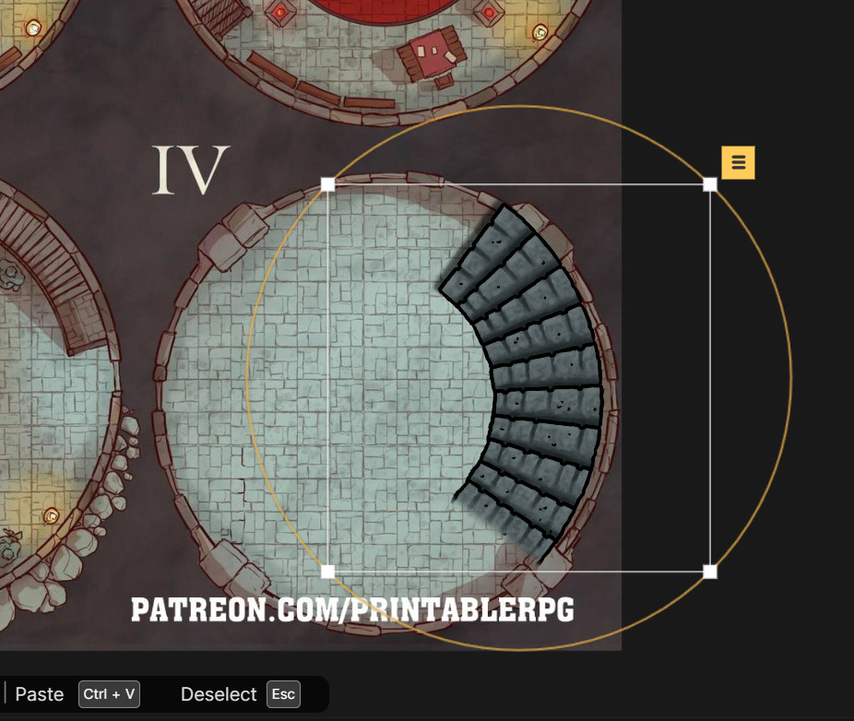Image resolution: width=854 pixels, height=721 pixels.
Task: Click the IV room numeral label
Action: [x=191, y=170]
